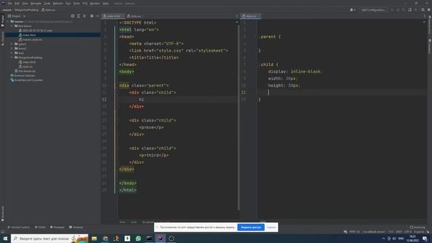Open Project panel gear options
The height and width of the screenshot is (243, 432).
click(x=92, y=16)
